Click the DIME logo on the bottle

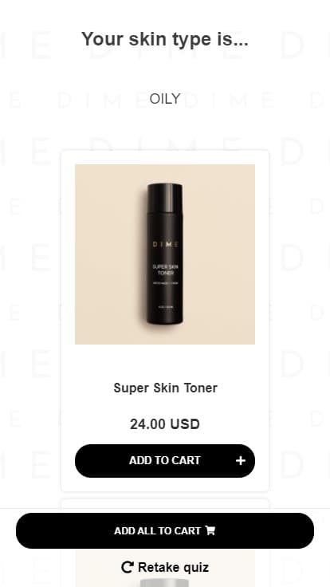(x=165, y=245)
